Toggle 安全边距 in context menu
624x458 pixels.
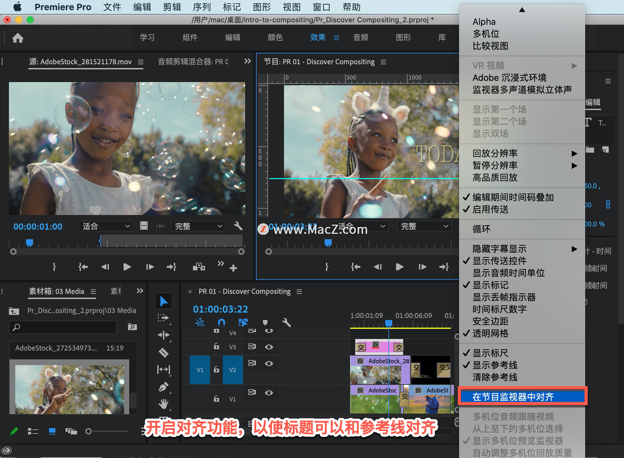522,321
